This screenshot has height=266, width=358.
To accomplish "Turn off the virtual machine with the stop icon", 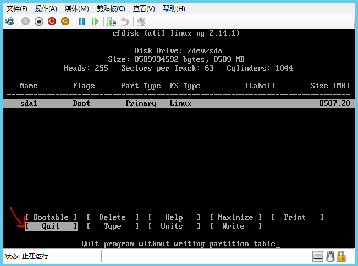I will point(39,21).
